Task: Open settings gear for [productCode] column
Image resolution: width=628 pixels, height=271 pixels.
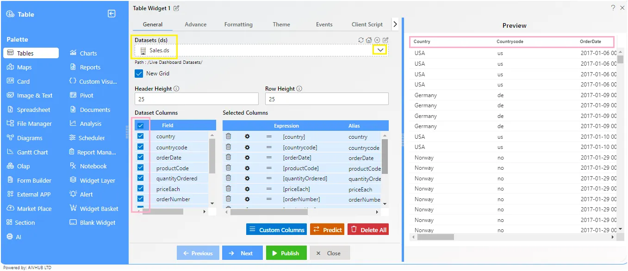Action: point(247,168)
